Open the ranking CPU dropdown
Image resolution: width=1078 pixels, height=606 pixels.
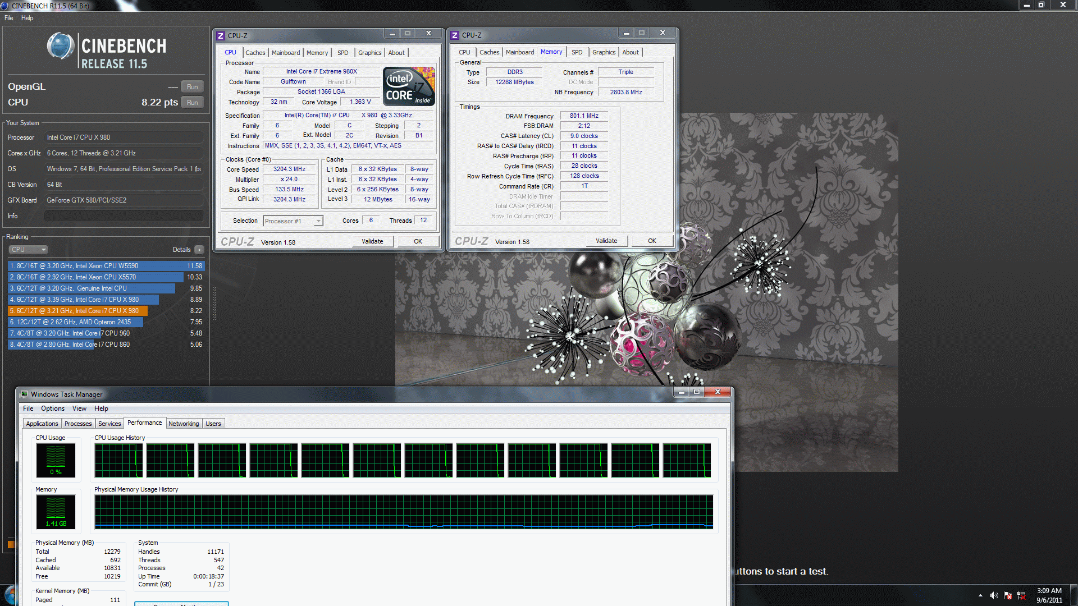point(28,250)
